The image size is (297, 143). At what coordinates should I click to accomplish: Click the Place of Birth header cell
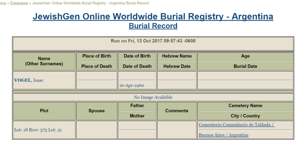coord(96,56)
